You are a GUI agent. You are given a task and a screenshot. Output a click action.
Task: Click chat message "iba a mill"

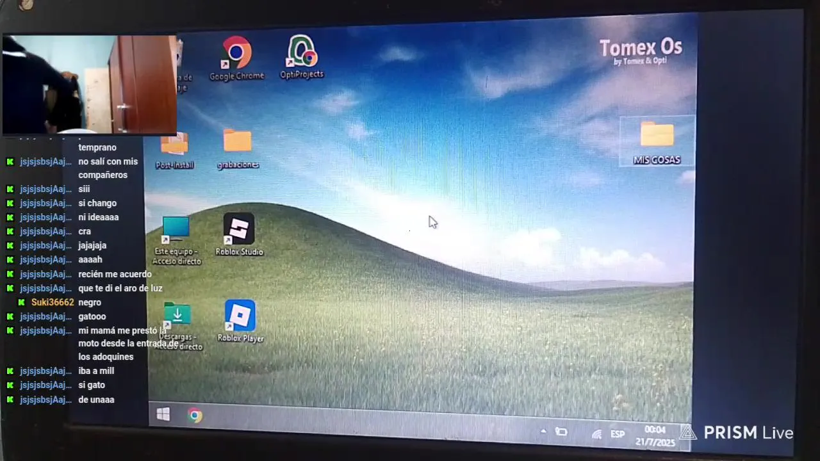[96, 371]
